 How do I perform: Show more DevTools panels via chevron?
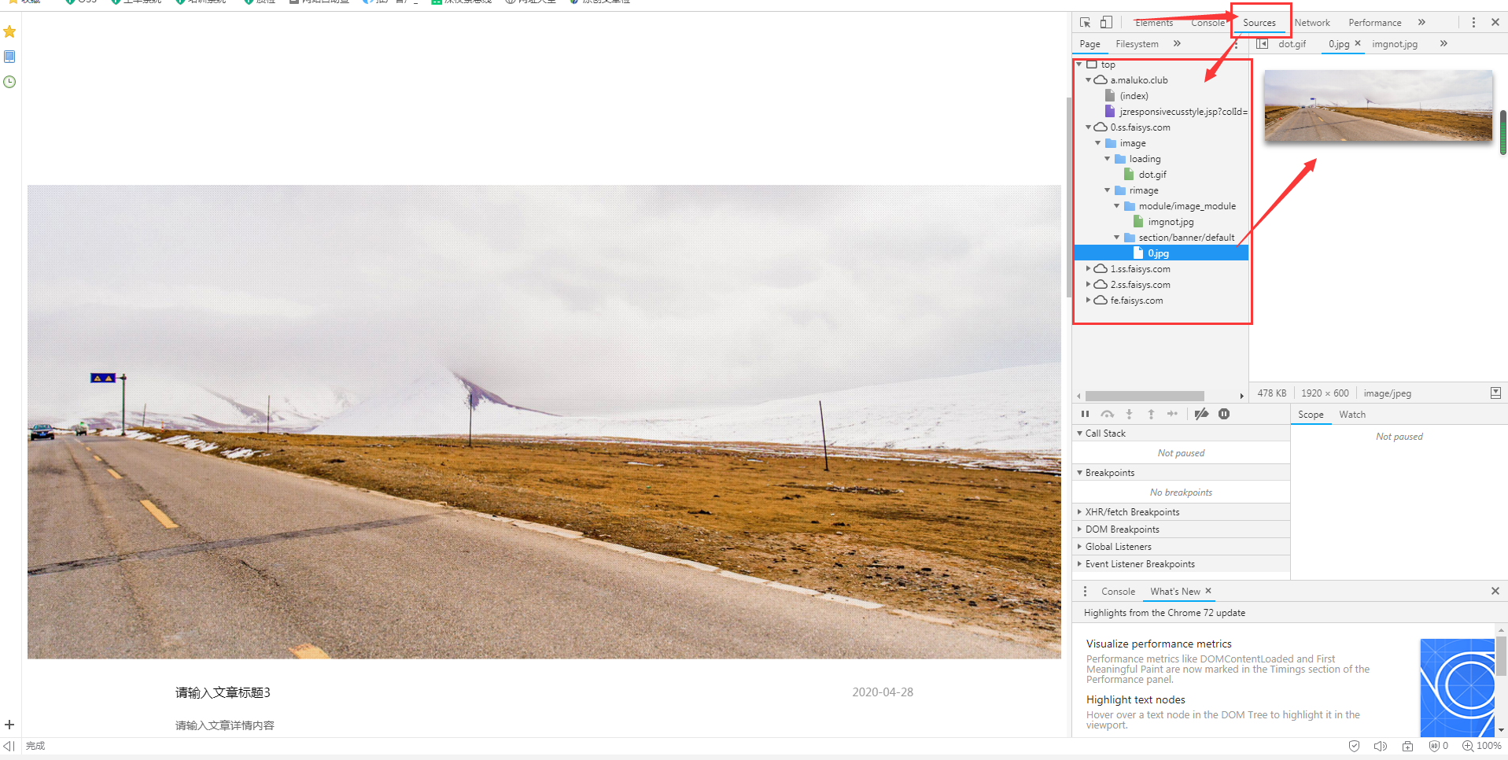pos(1421,23)
